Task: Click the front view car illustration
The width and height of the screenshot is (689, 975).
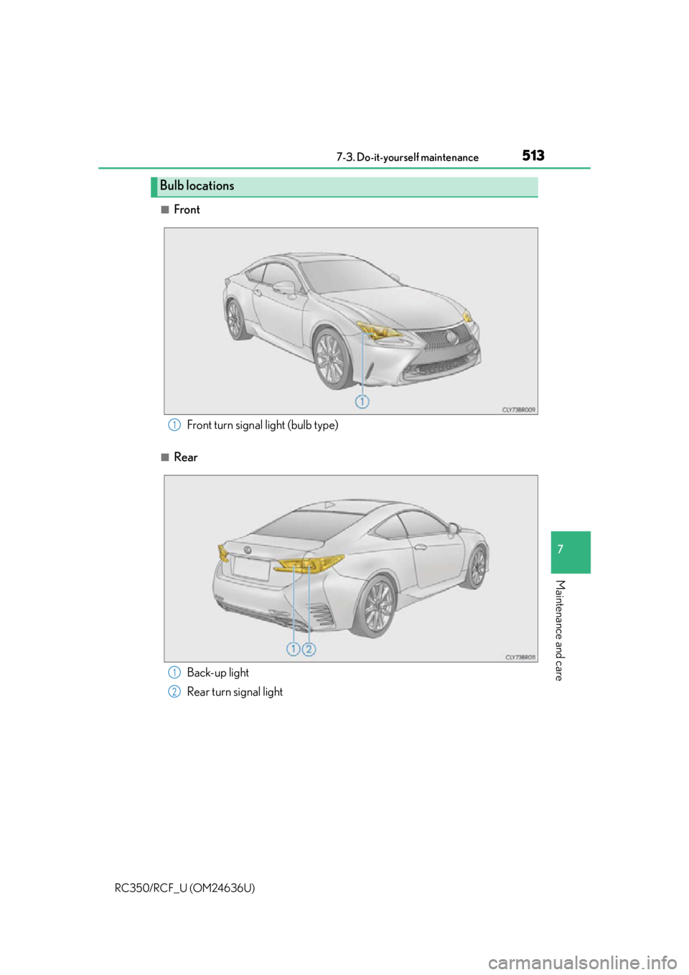Action: 351,321
